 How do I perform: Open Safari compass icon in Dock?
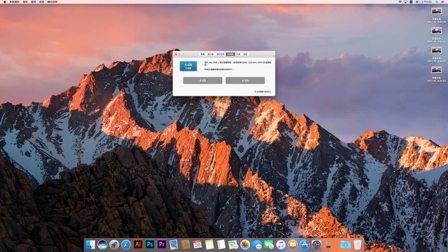coord(126,245)
